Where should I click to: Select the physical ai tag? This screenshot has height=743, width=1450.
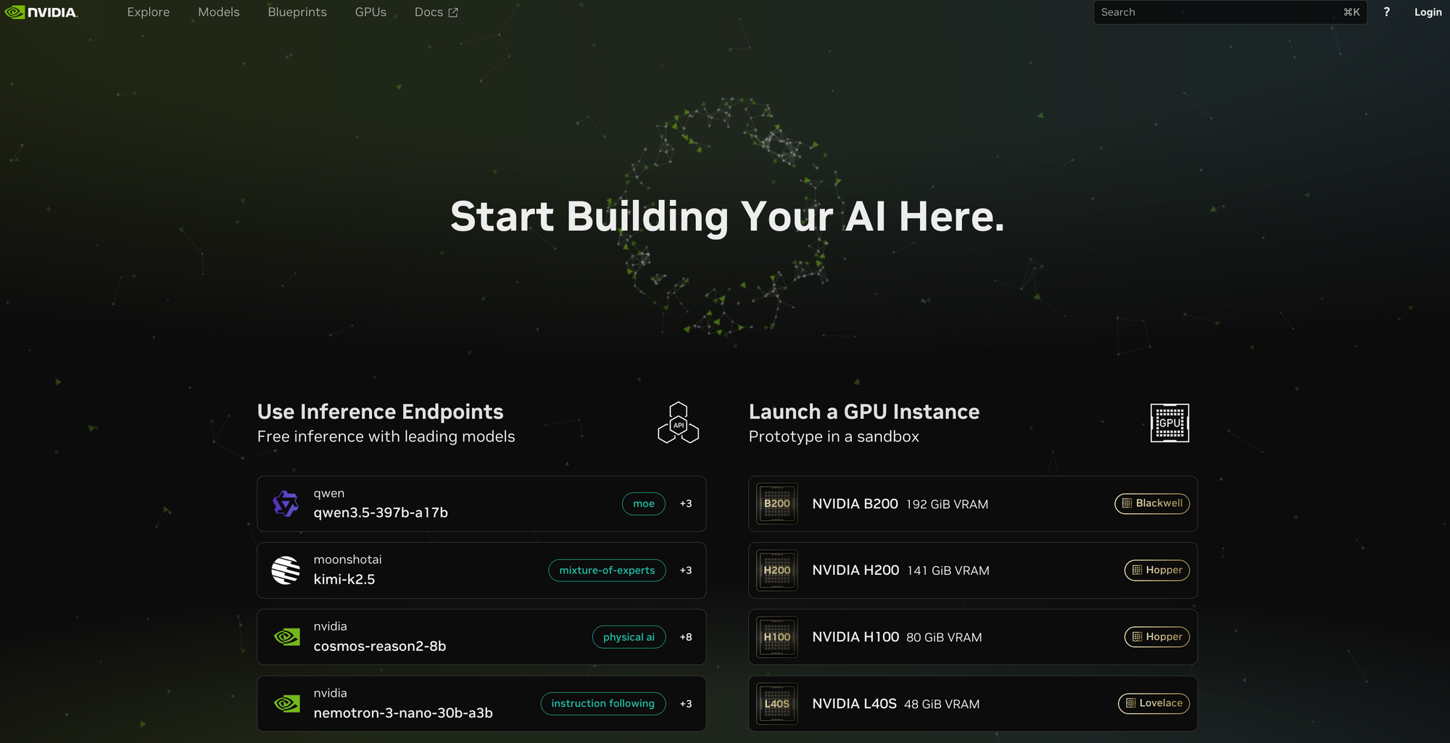coord(629,637)
